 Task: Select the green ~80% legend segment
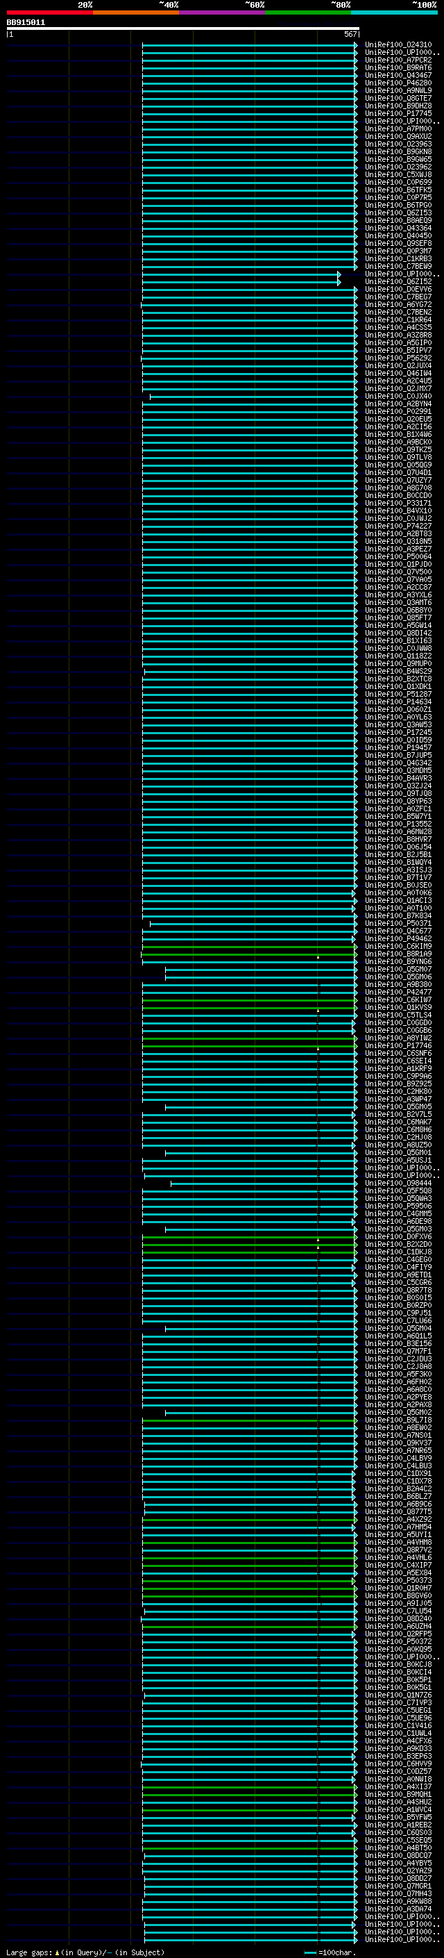pyautogui.click(x=308, y=13)
